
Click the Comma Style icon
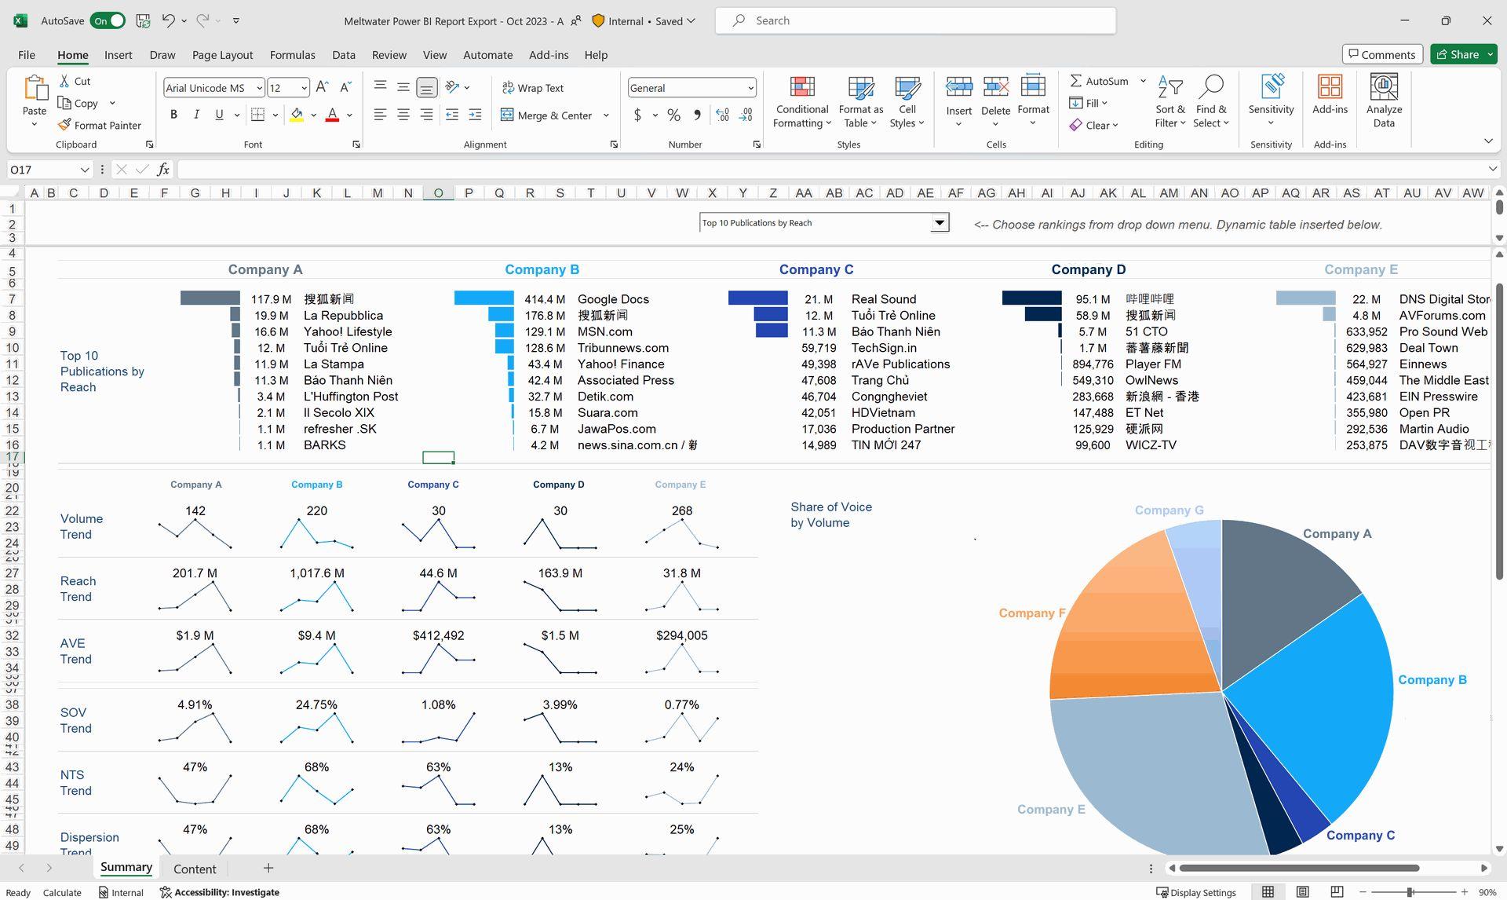click(x=697, y=115)
